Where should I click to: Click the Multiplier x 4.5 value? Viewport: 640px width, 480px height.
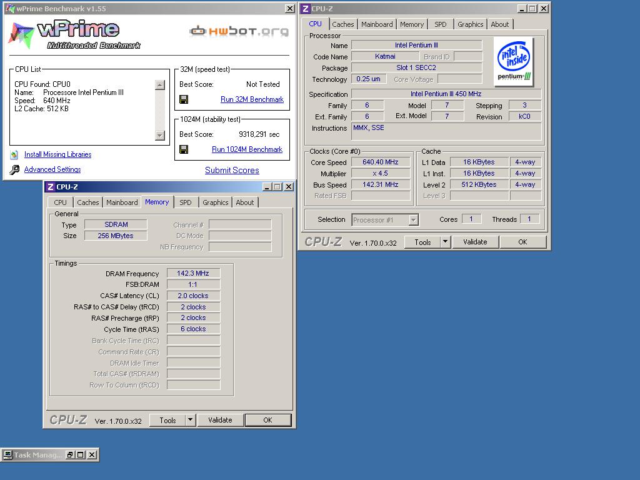click(x=381, y=174)
